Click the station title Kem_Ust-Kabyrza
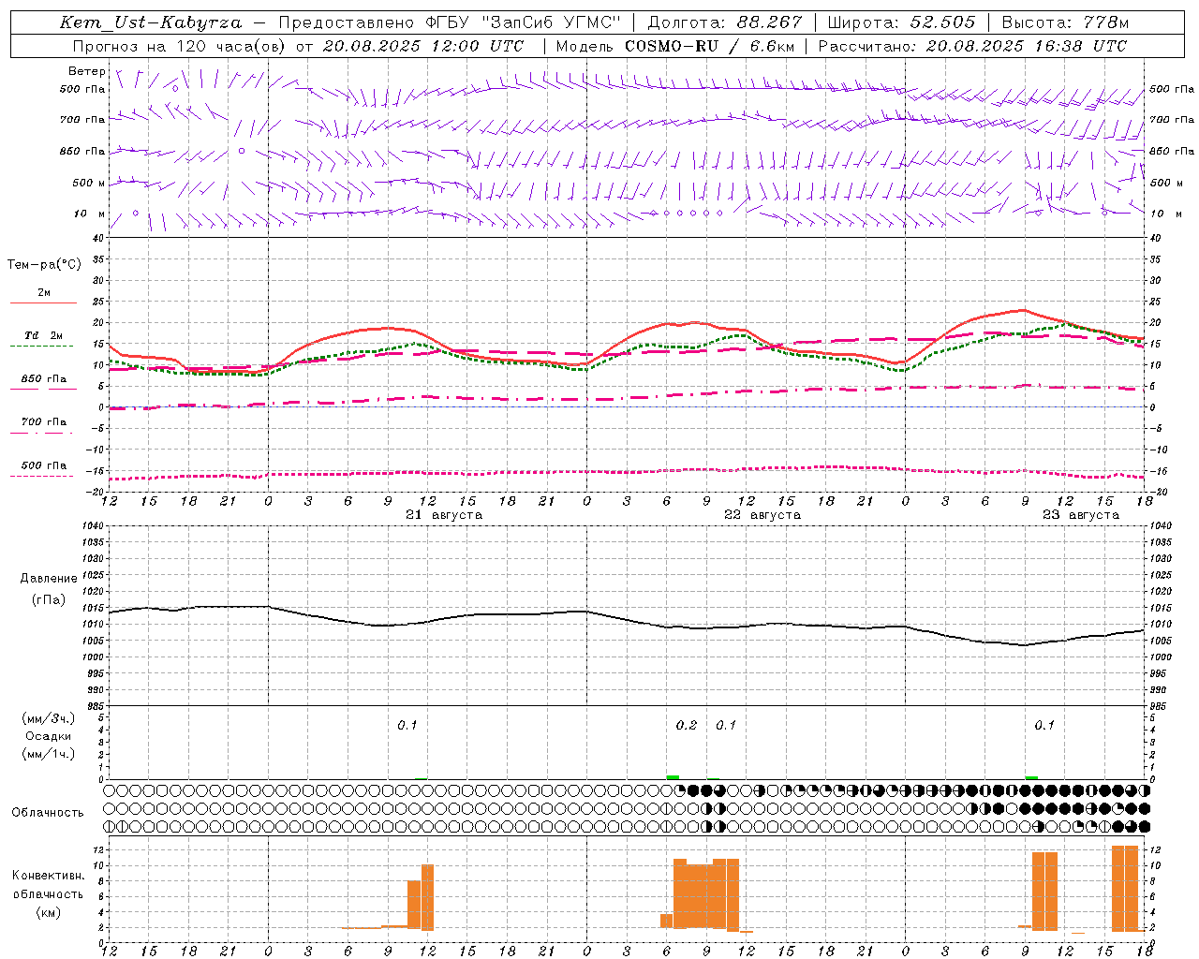Image resolution: width=1199 pixels, height=959 pixels. [x=151, y=22]
